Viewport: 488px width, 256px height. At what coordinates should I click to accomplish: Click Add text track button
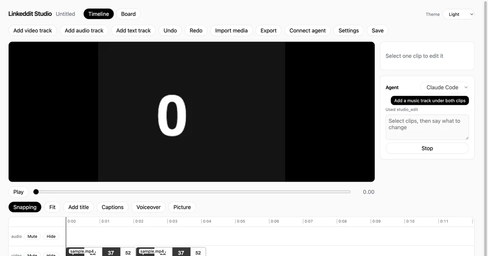[x=133, y=30]
